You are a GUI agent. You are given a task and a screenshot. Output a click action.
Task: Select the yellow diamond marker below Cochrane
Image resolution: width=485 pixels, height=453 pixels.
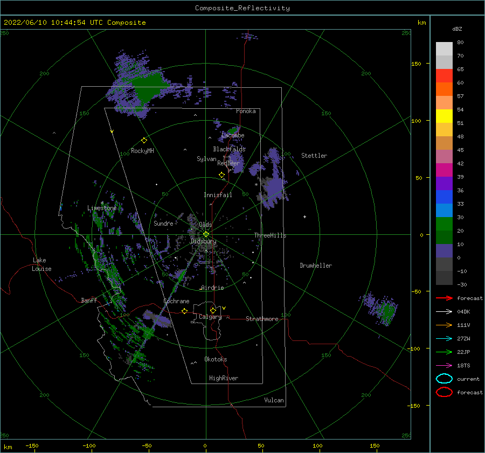click(184, 311)
